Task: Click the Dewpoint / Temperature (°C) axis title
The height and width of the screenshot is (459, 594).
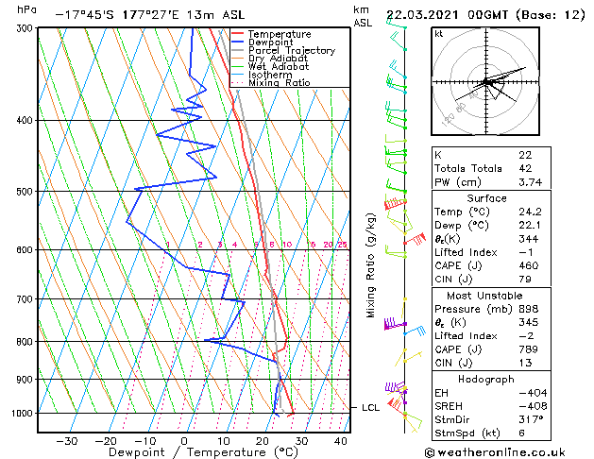Action: click(203, 452)
